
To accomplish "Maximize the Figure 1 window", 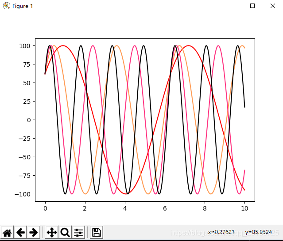I will (x=252, y=6).
